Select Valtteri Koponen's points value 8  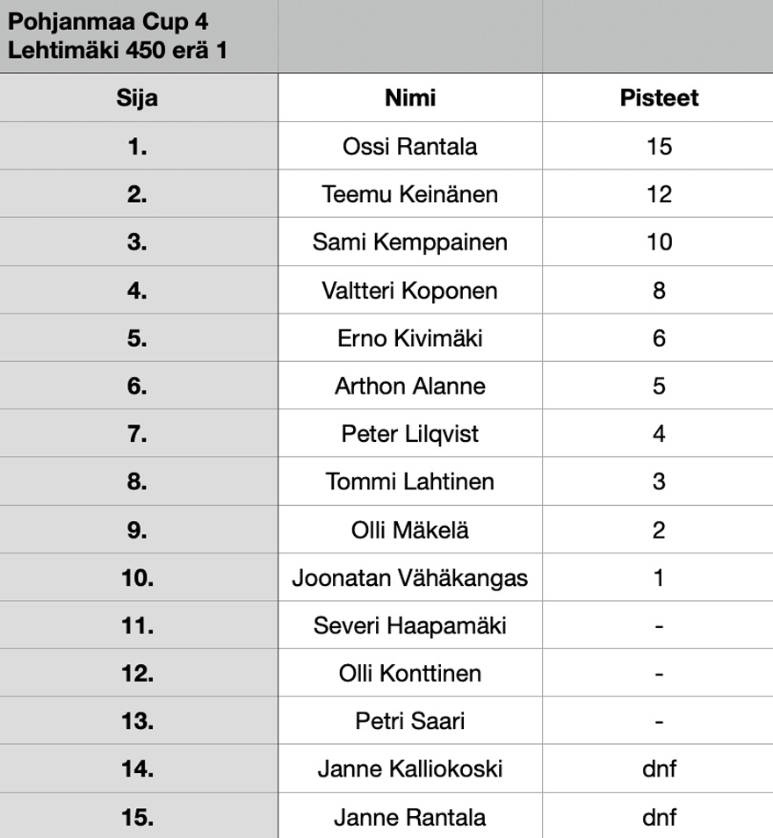[x=658, y=290]
